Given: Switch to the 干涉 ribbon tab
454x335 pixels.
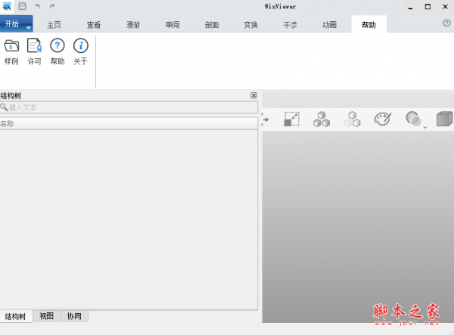Looking at the screenshot, I should pyautogui.click(x=290, y=25).
